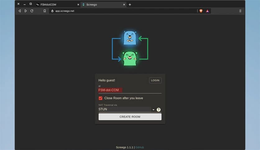The width and height of the screenshot is (260, 150).
Task: Reload the current page
Action: coord(32,11)
